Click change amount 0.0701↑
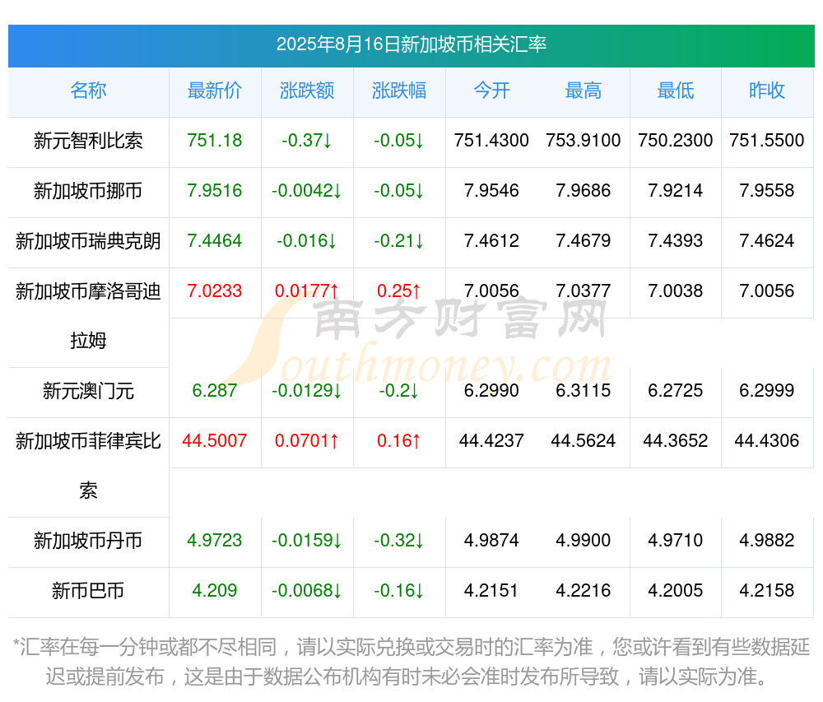Screen dimensions: 823x702 click(307, 441)
